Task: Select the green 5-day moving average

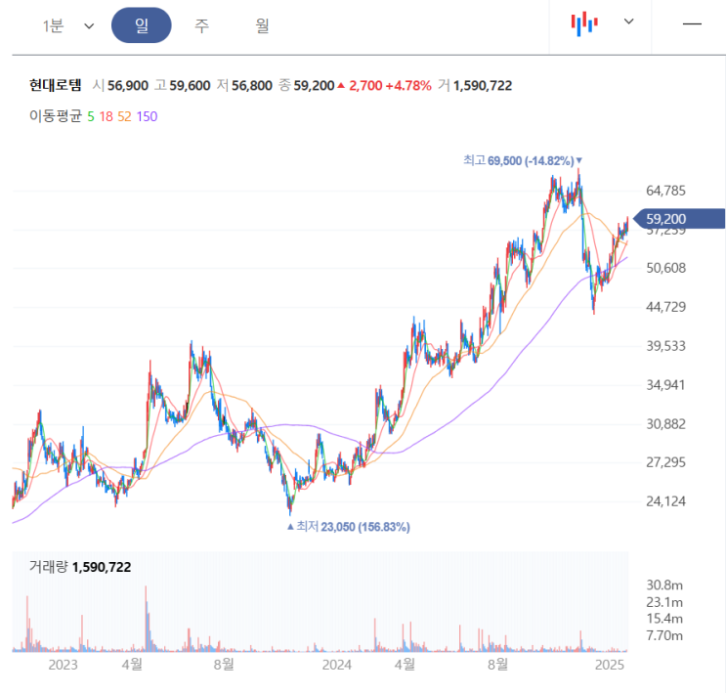Action: 91,116
